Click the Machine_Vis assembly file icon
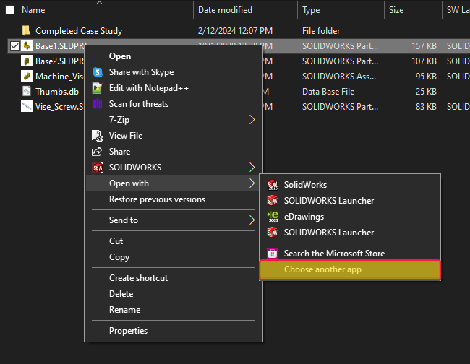470x364 pixels. pyautogui.click(x=27, y=76)
